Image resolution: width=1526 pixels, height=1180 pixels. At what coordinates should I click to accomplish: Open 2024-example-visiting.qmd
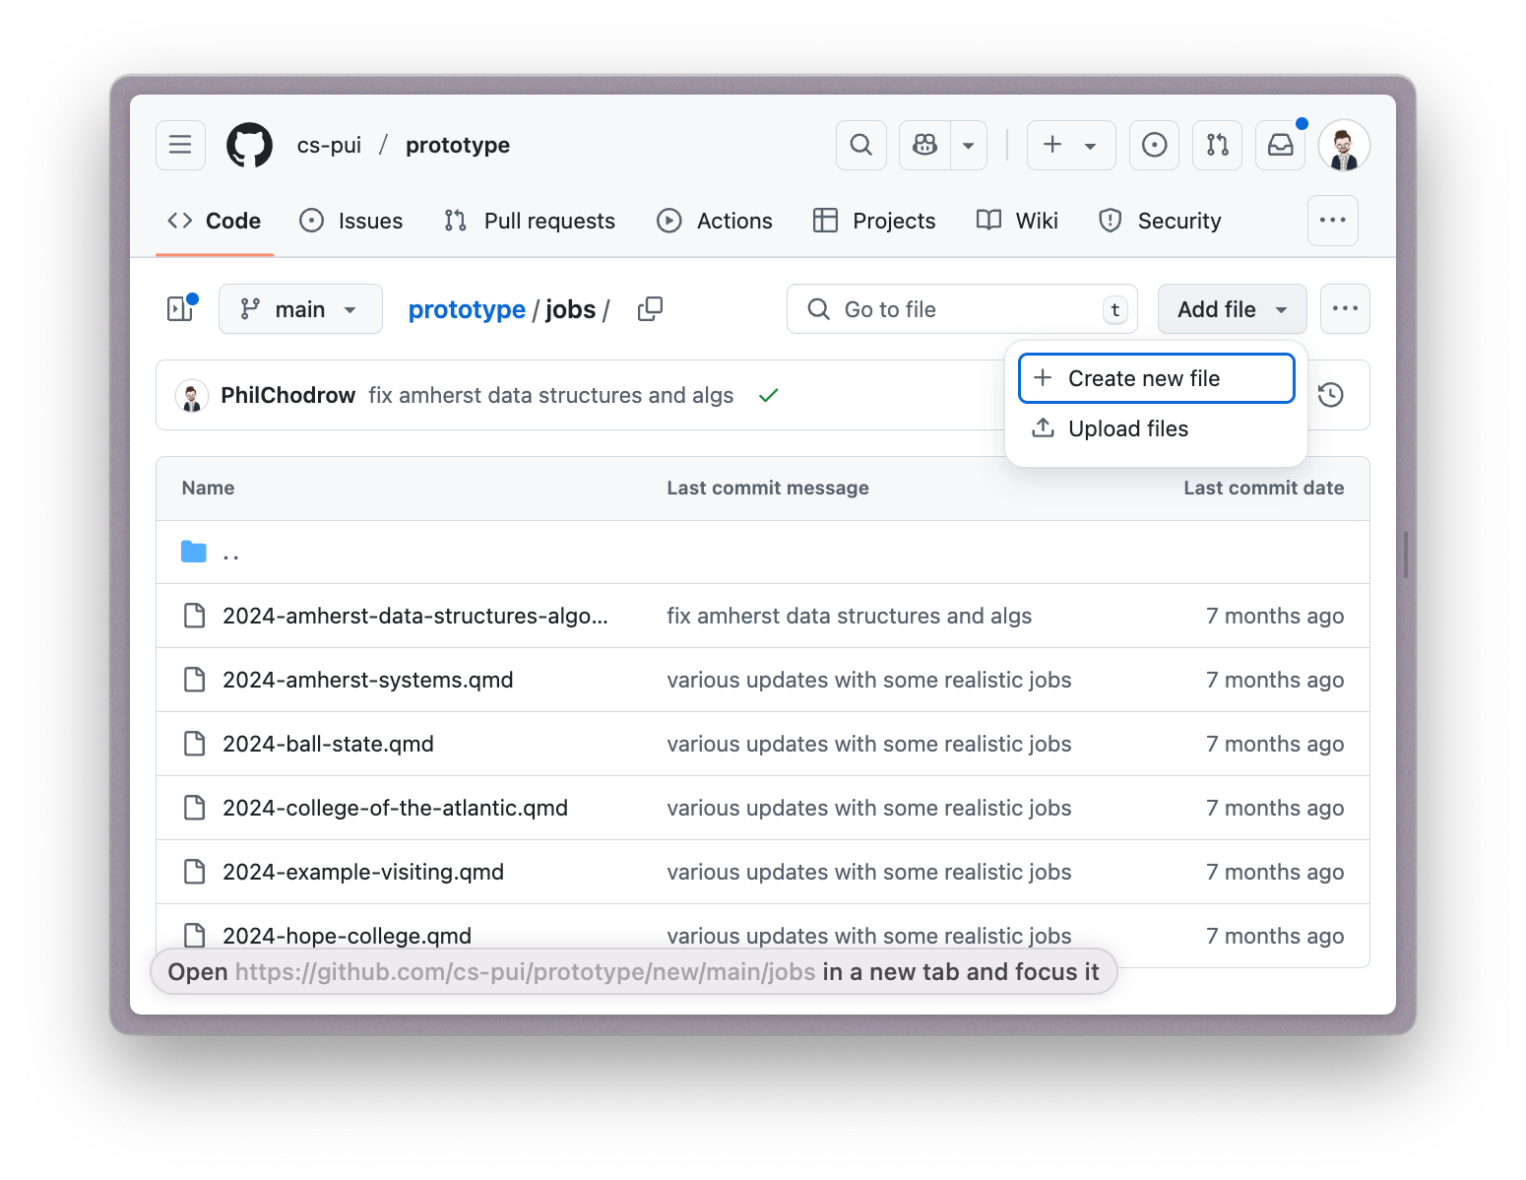[x=363, y=872]
